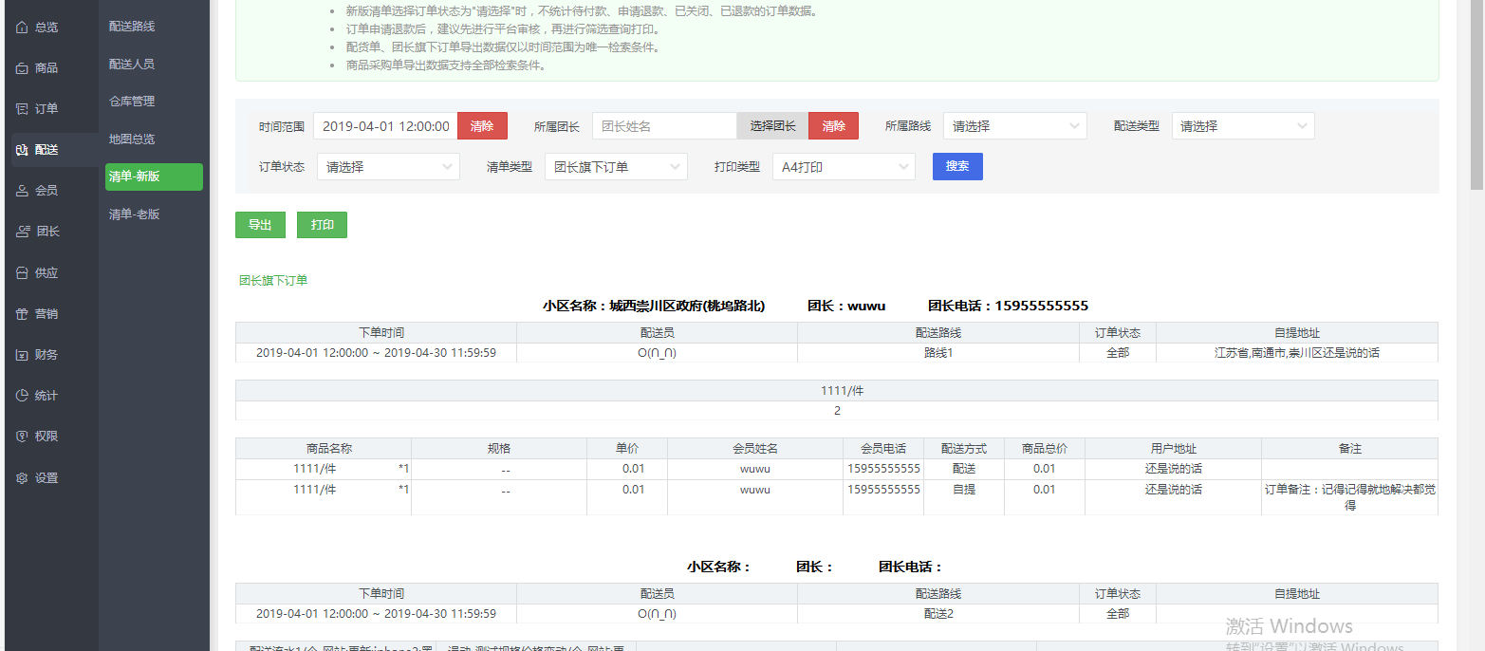The height and width of the screenshot is (651, 1485).
Task: Click the 总览 overview icon in sidebar
Action: [x=22, y=28]
